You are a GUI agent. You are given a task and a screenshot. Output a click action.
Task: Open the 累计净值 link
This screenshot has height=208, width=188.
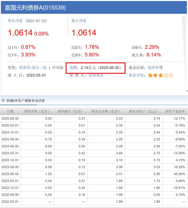(79, 21)
